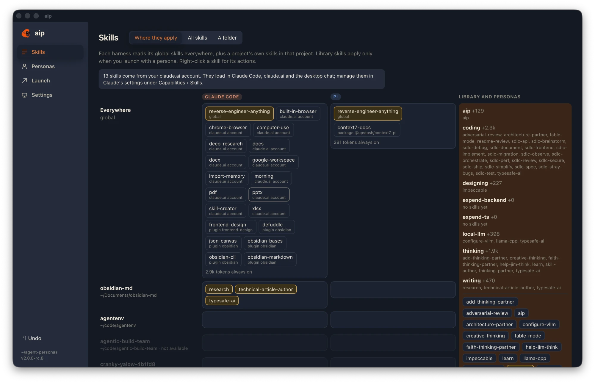Viewport: 595px width, 383px height.
Task: Click the writing persona heading
Action: pyautogui.click(x=472, y=281)
